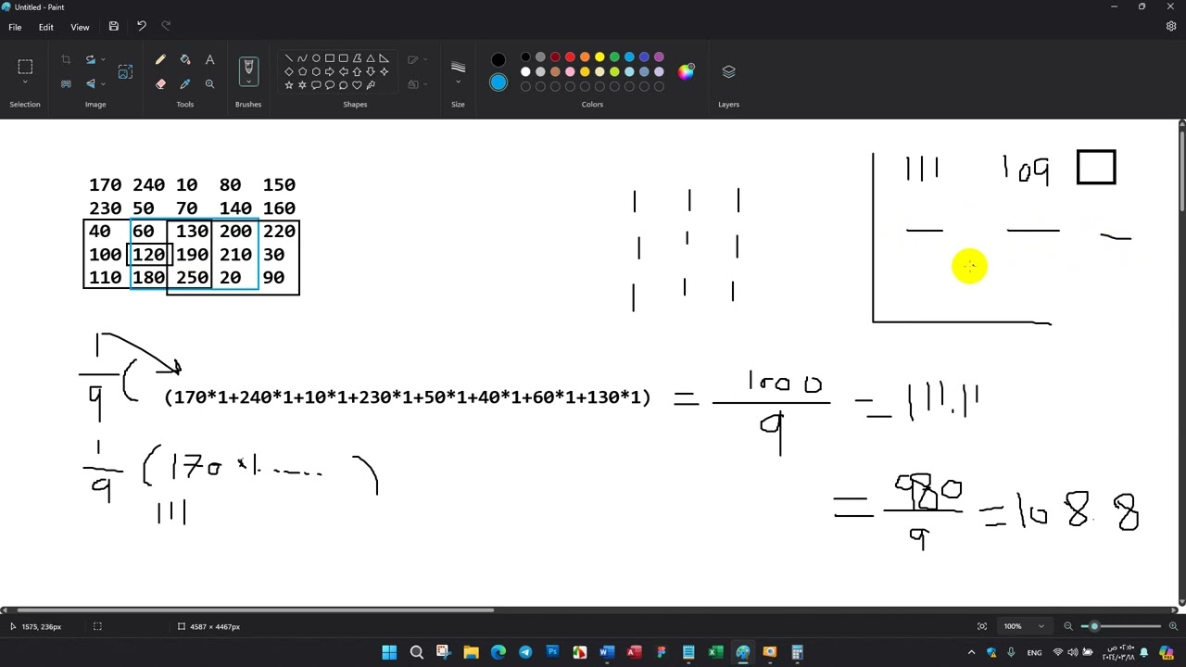Expand the Selection options arrow
The image size is (1186, 667).
pos(25,83)
